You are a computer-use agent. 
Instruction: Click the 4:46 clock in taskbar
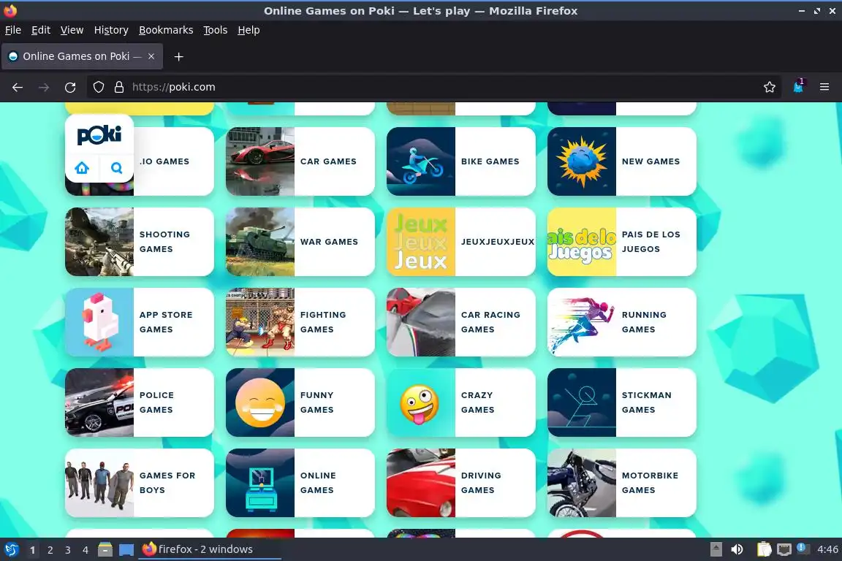827,549
